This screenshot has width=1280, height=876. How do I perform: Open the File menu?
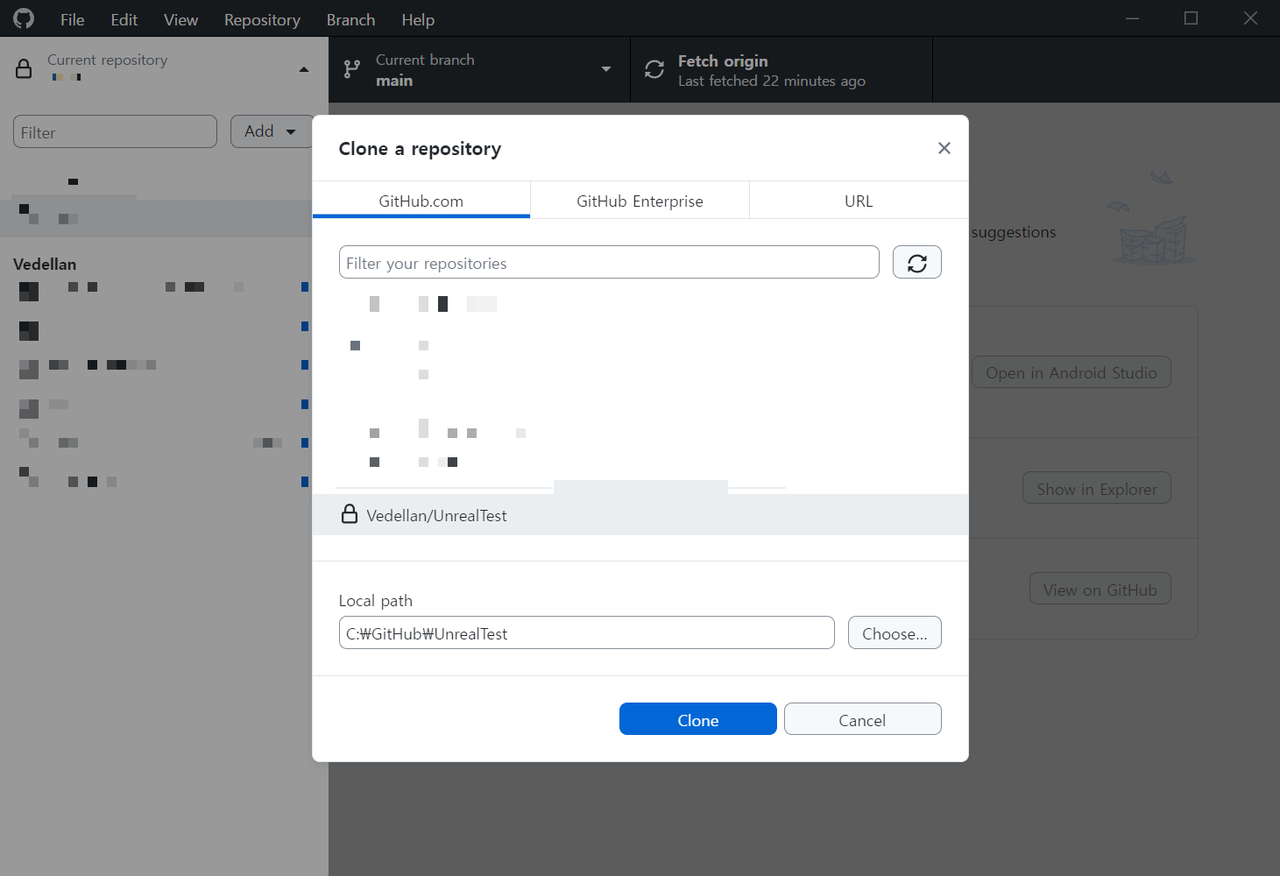pyautogui.click(x=72, y=19)
